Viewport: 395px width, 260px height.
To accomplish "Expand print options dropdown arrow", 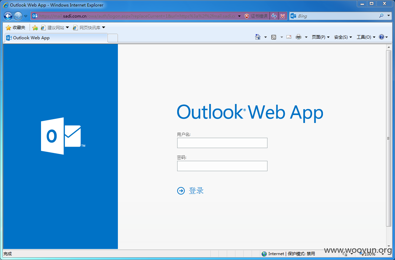I will coord(306,37).
